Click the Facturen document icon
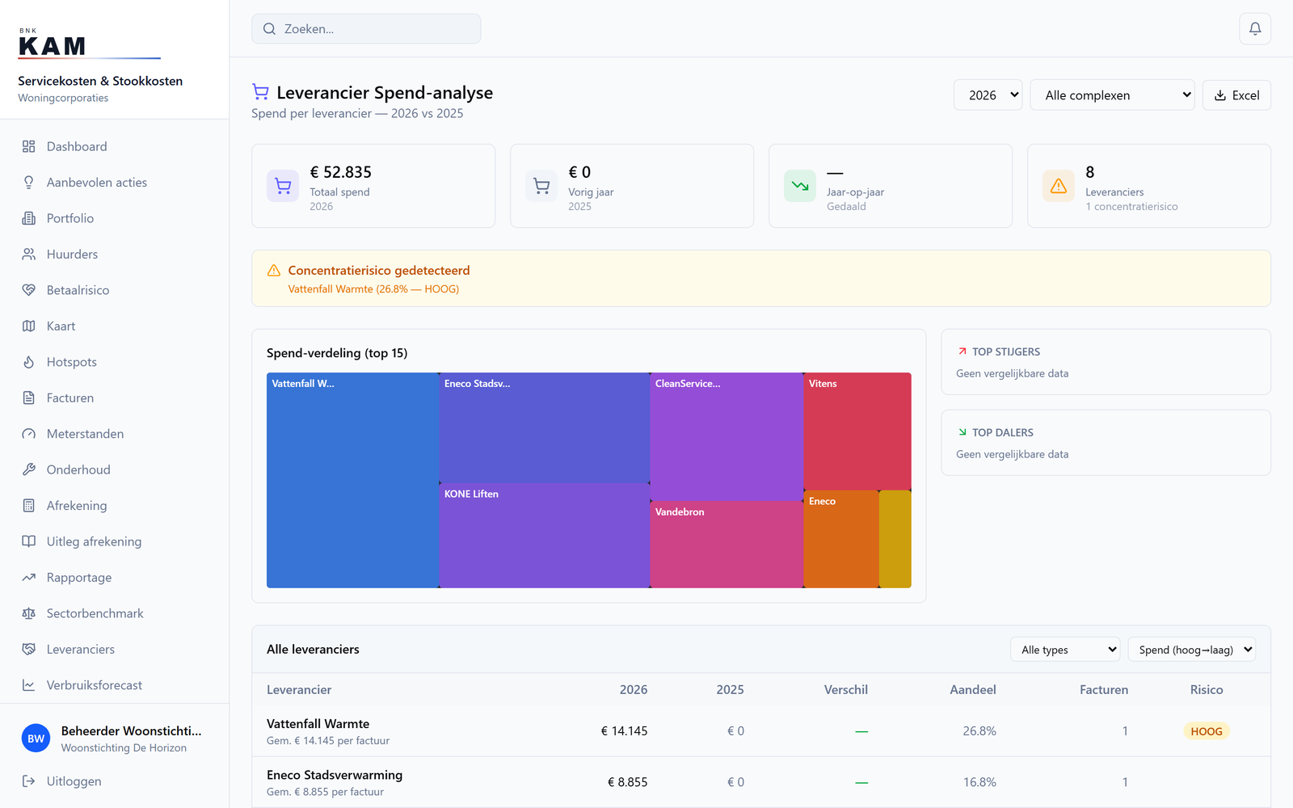This screenshot has height=808, width=1293. pyautogui.click(x=29, y=398)
